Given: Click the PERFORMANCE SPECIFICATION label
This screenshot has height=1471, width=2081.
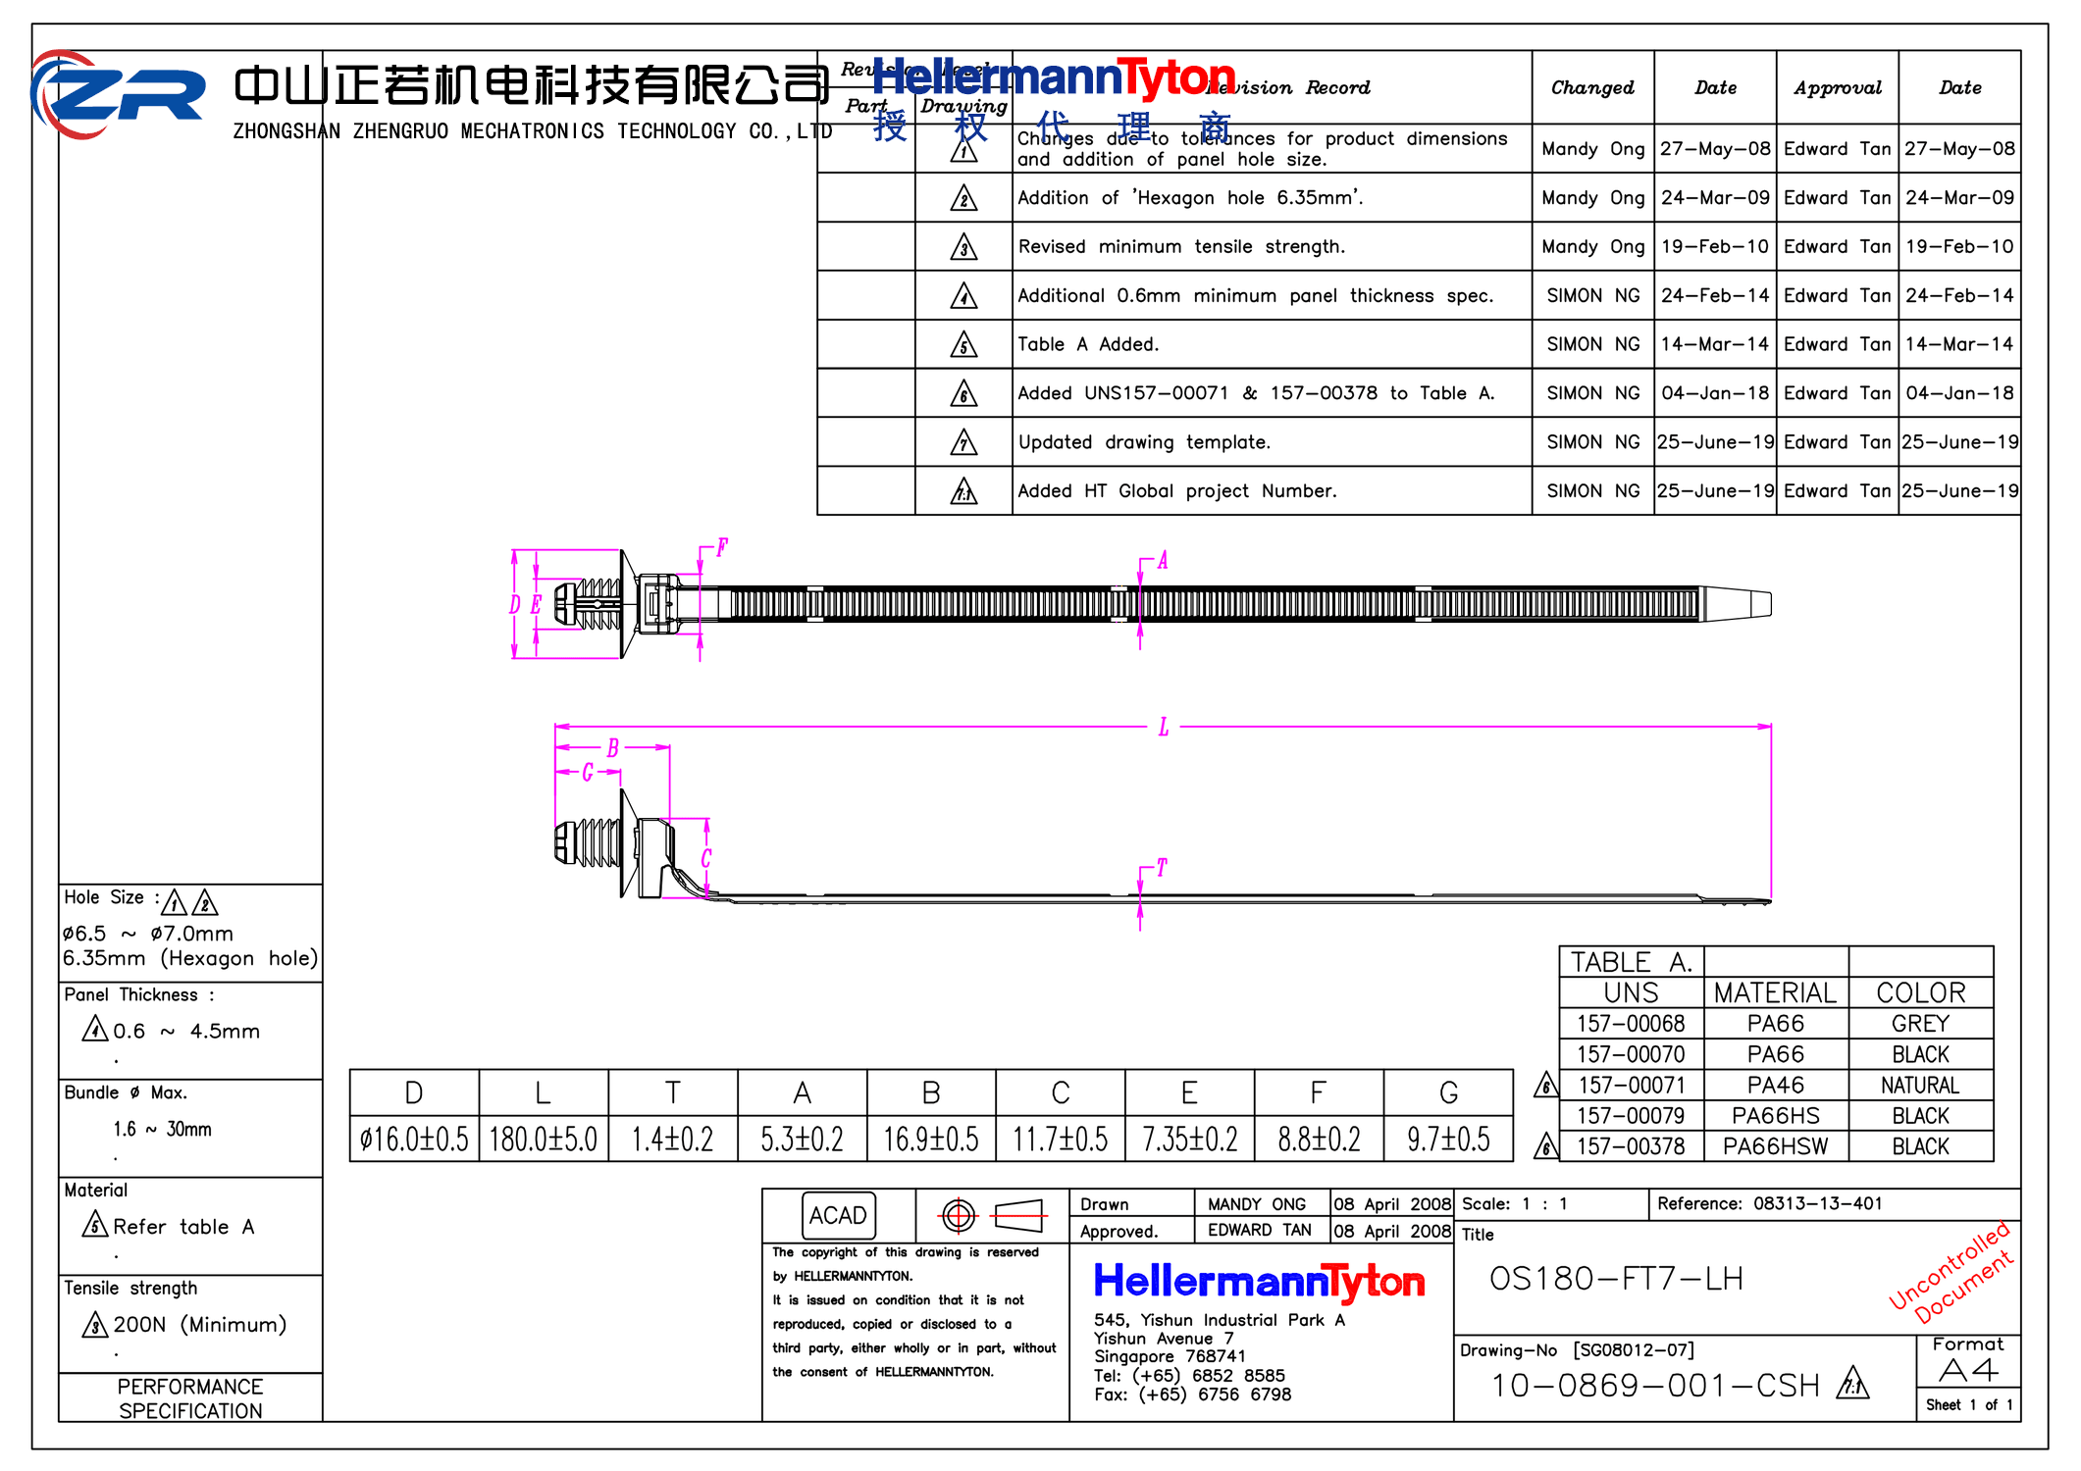Looking at the screenshot, I should [x=190, y=1398].
